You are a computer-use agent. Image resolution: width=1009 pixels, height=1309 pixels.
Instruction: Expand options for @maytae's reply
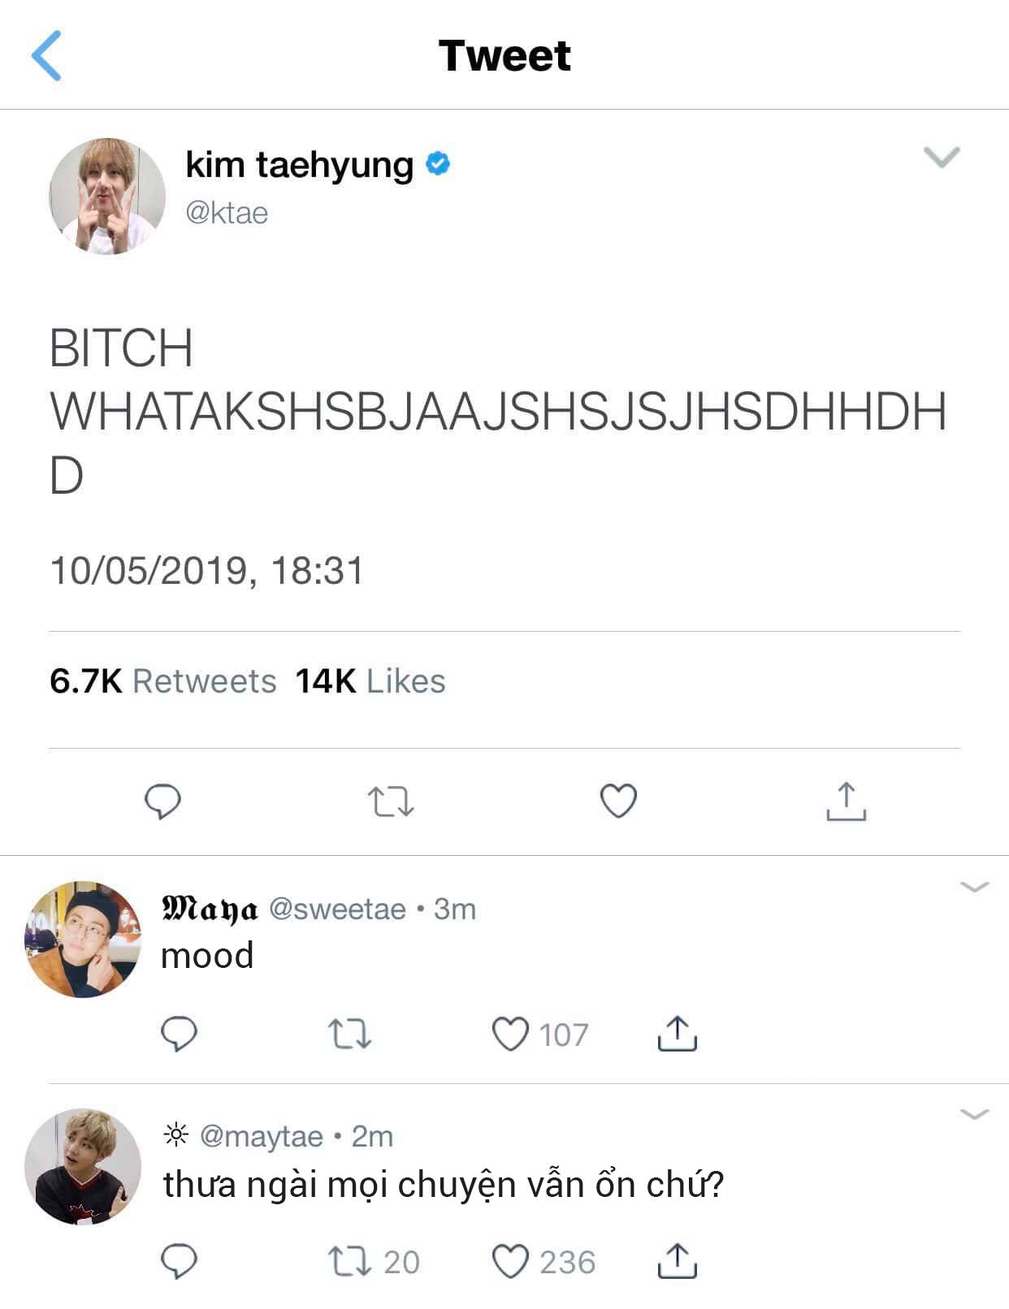pos(974,1114)
